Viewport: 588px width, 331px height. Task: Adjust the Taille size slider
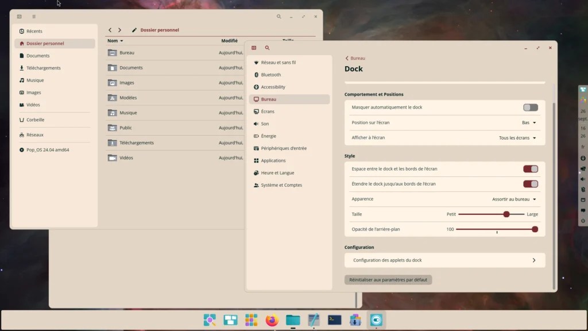click(x=492, y=214)
